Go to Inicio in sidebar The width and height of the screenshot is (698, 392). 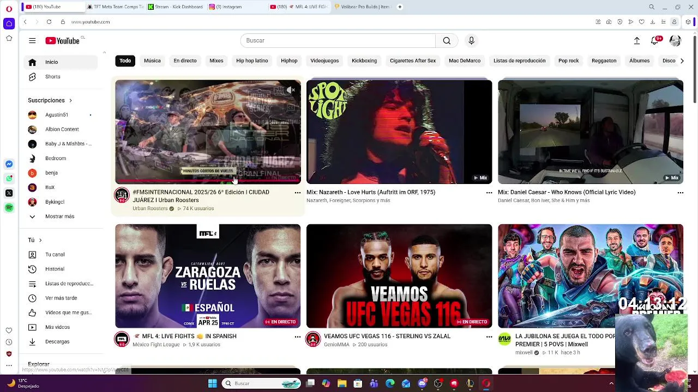coord(61,62)
